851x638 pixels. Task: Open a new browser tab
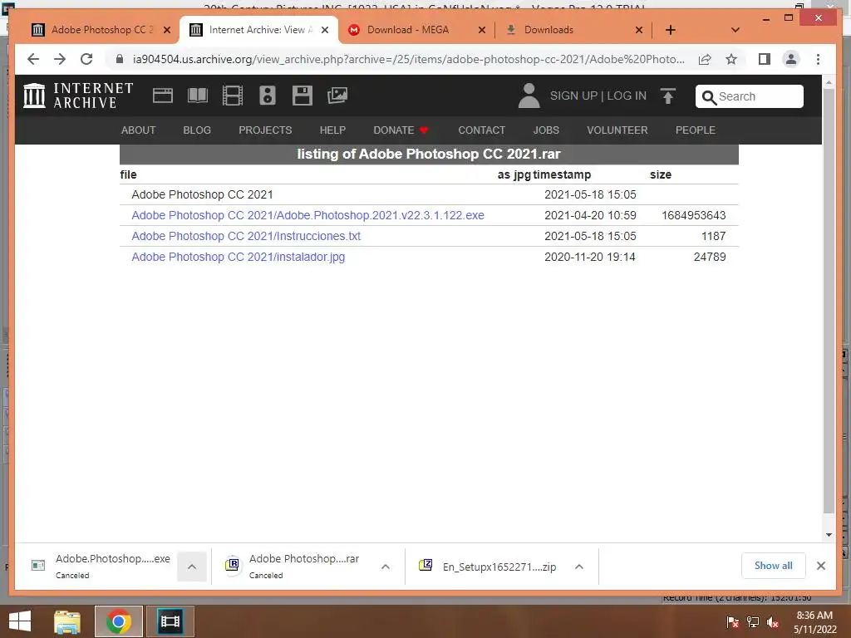click(671, 30)
